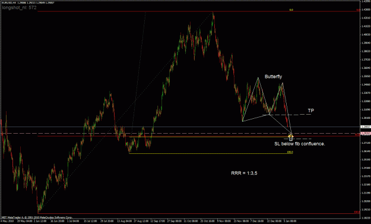The width and height of the screenshot is (371, 224).
Task: Click the '23 Nov 08:00' time axis label
Action: (x=242, y=221)
